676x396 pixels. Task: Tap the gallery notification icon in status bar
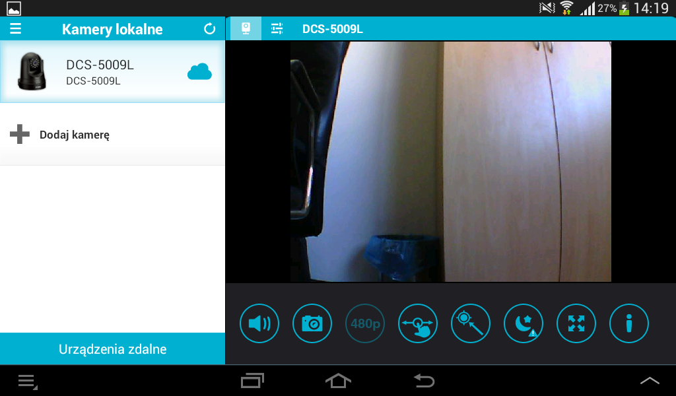coord(14,9)
